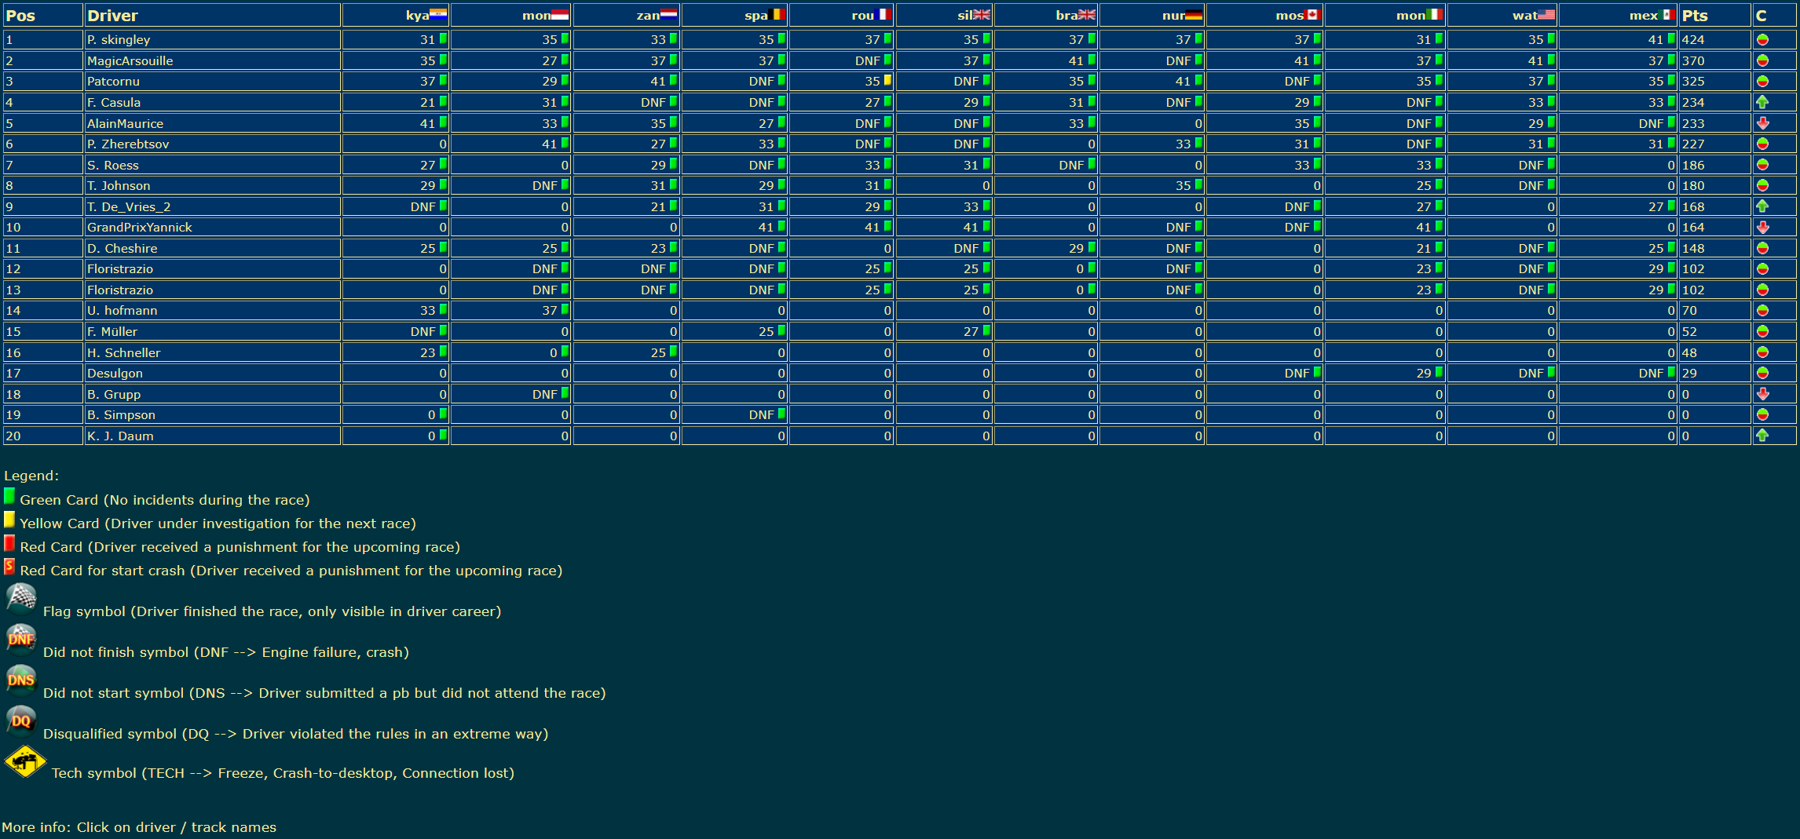Open the zan track details

coord(647,16)
